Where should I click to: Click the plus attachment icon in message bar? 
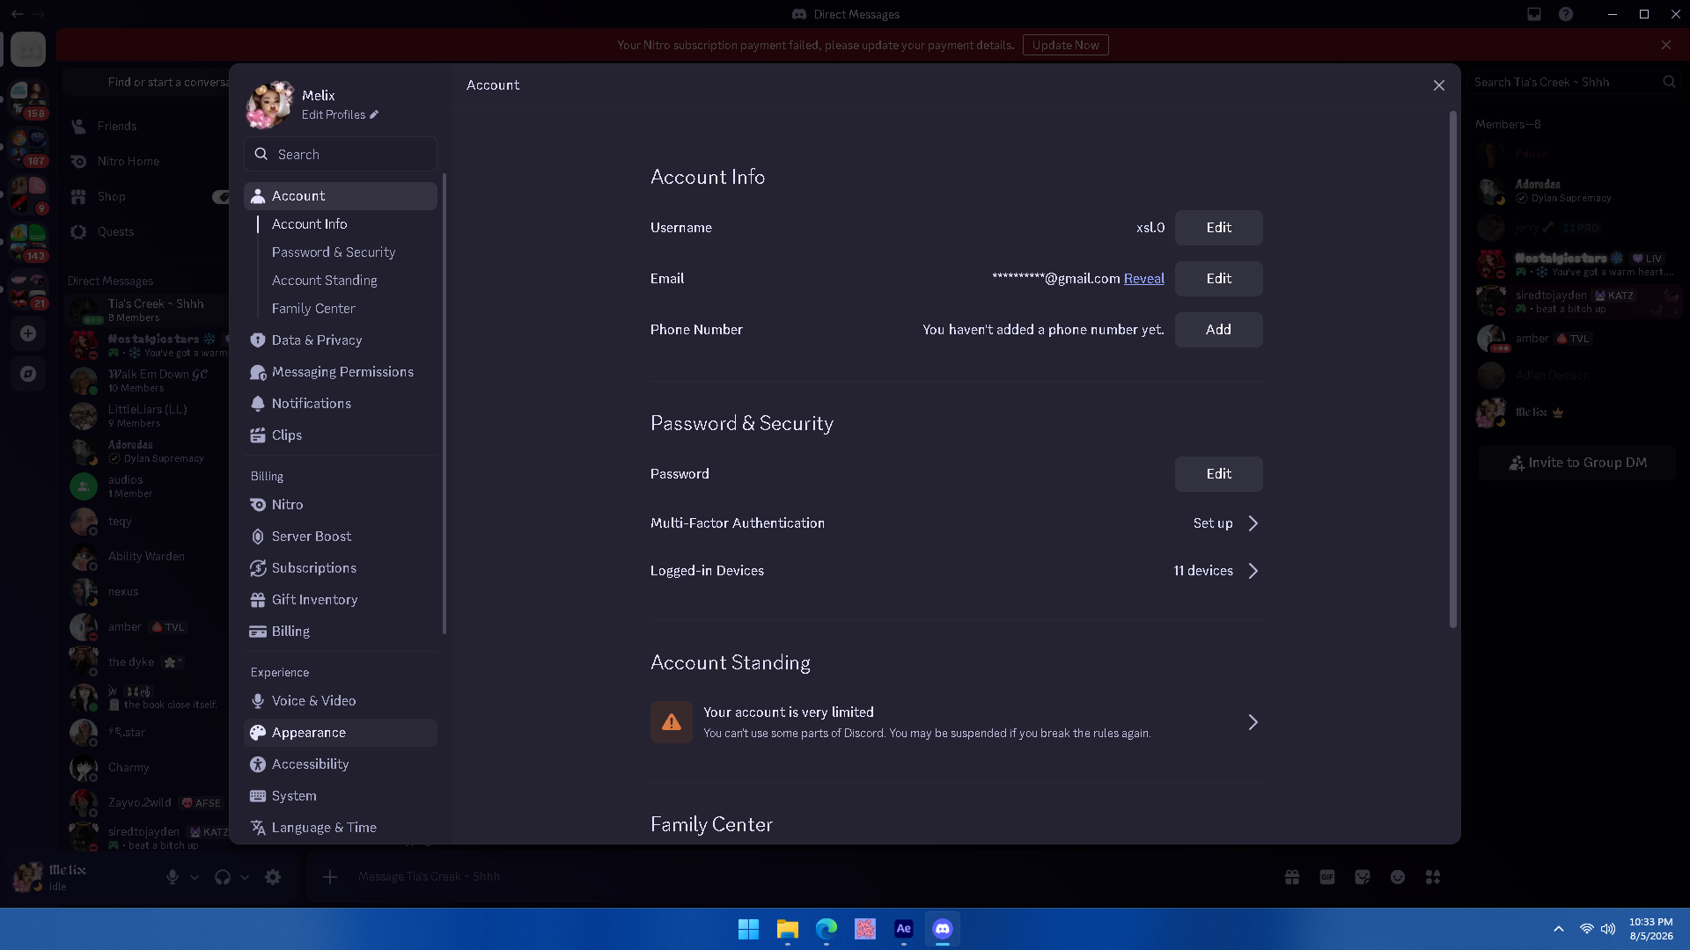tap(330, 877)
